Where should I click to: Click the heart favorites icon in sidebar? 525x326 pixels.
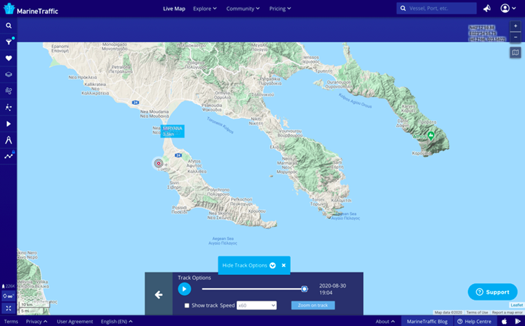point(8,59)
